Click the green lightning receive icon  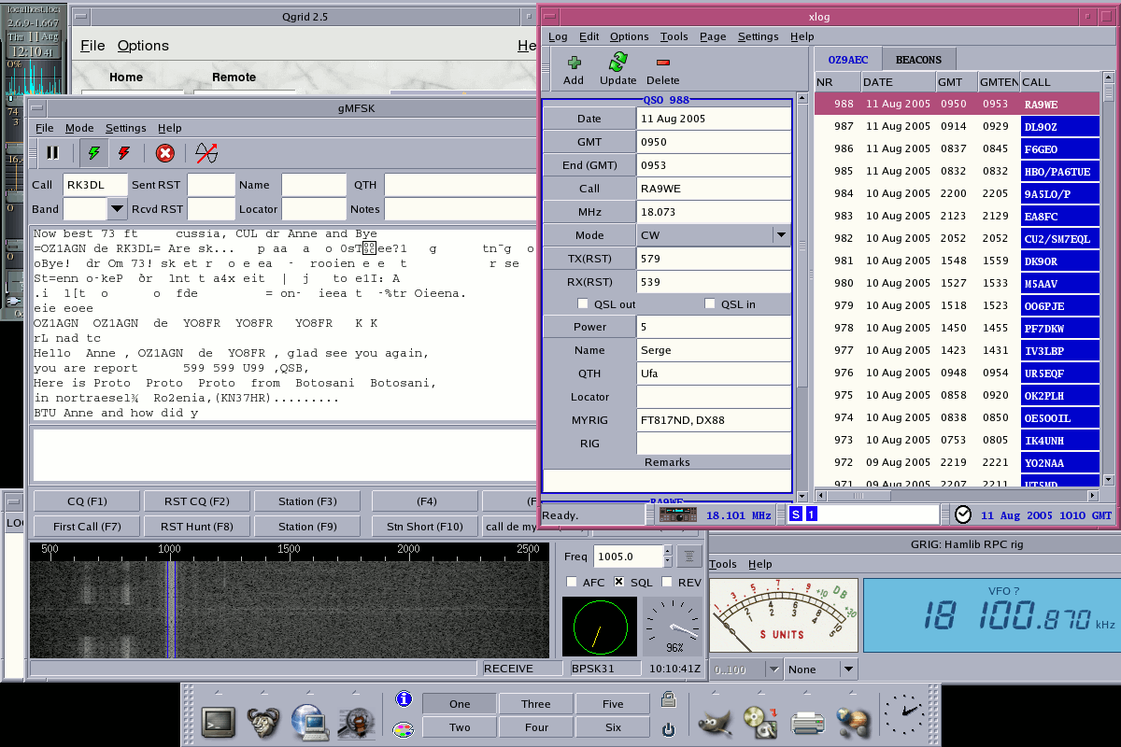pyautogui.click(x=93, y=153)
